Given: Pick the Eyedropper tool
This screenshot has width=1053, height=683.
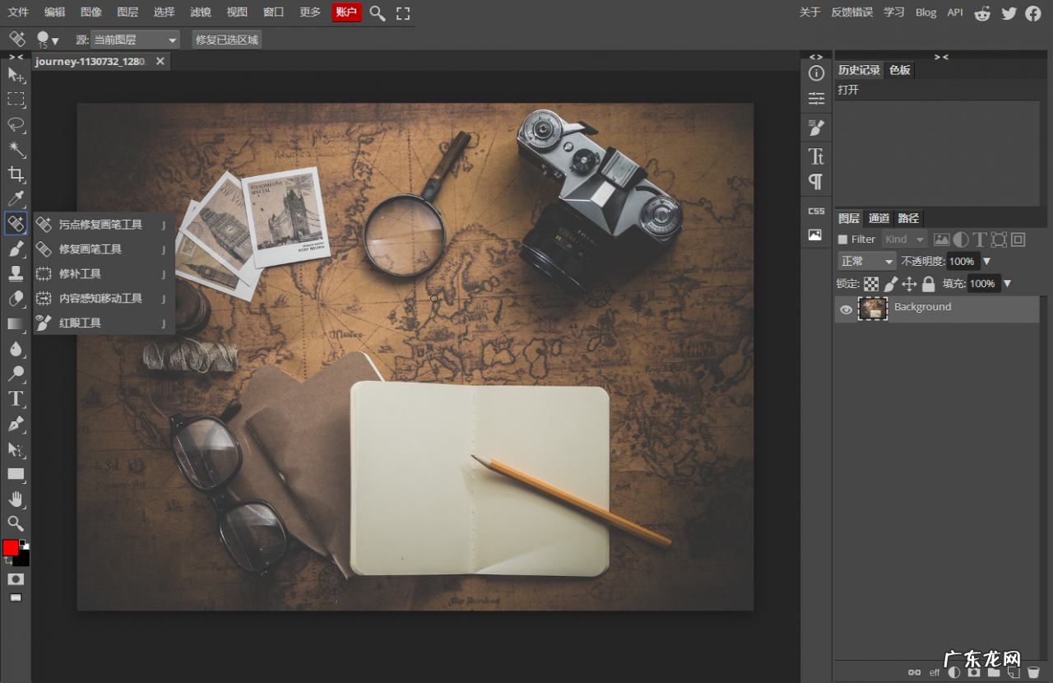Looking at the screenshot, I should tap(16, 198).
